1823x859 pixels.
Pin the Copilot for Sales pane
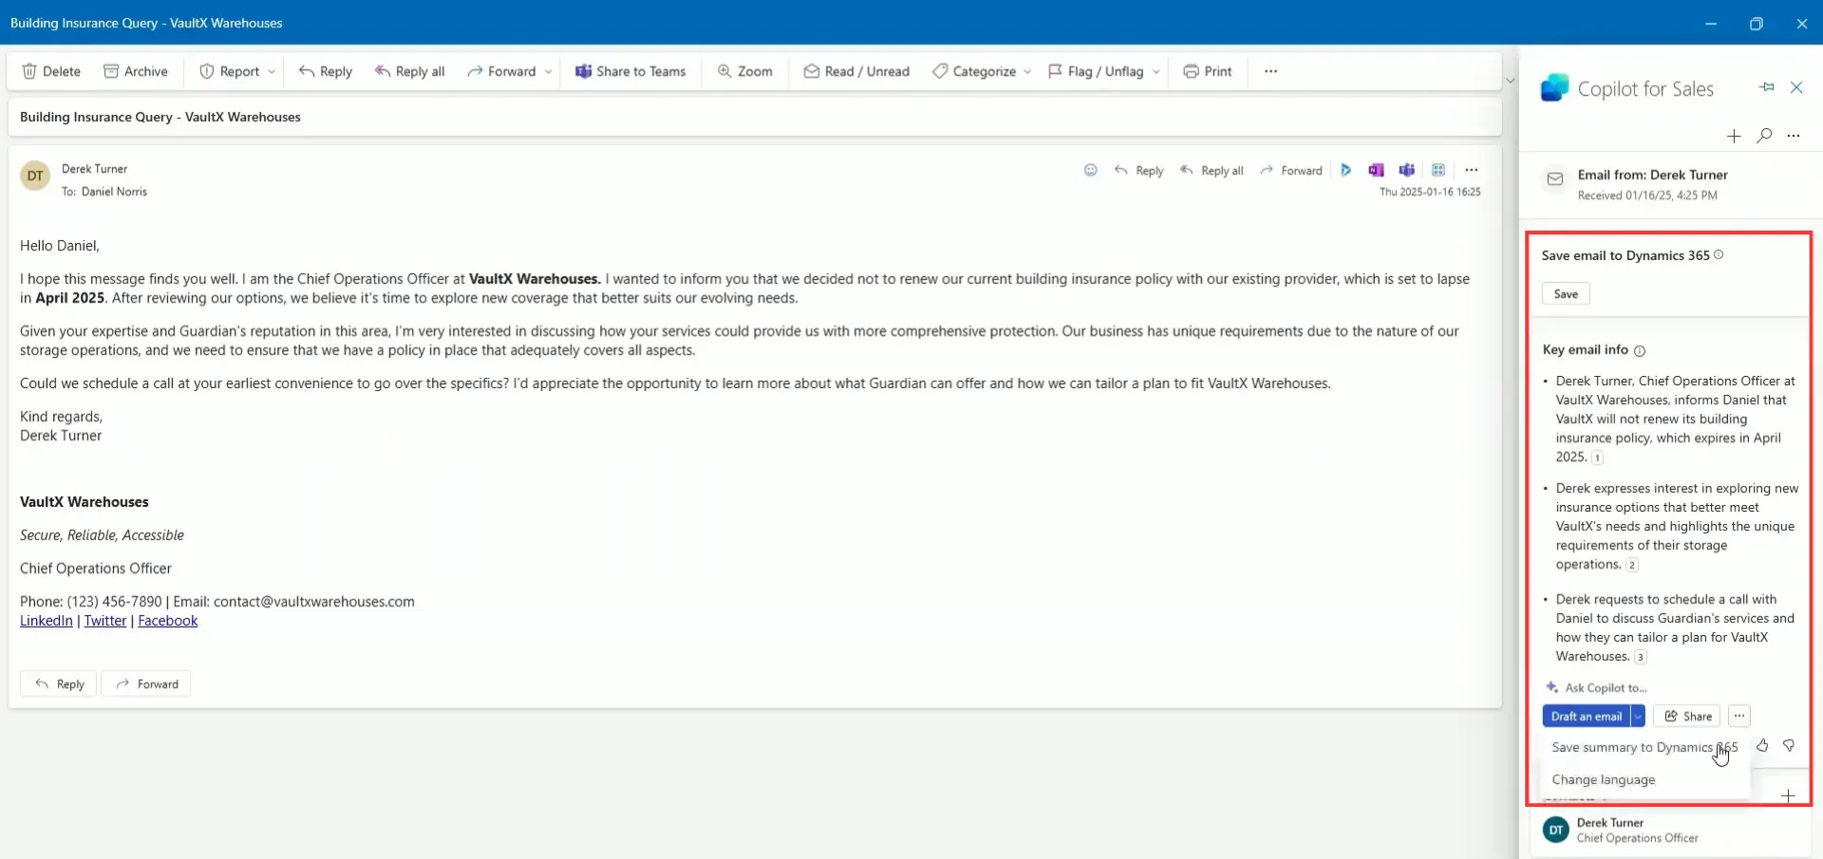[1766, 87]
